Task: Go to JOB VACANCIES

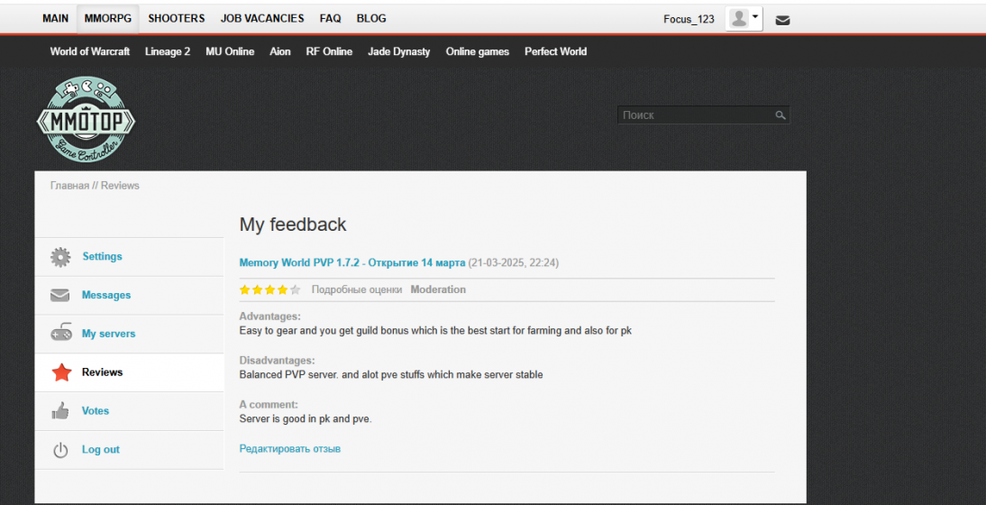Action: (x=262, y=19)
